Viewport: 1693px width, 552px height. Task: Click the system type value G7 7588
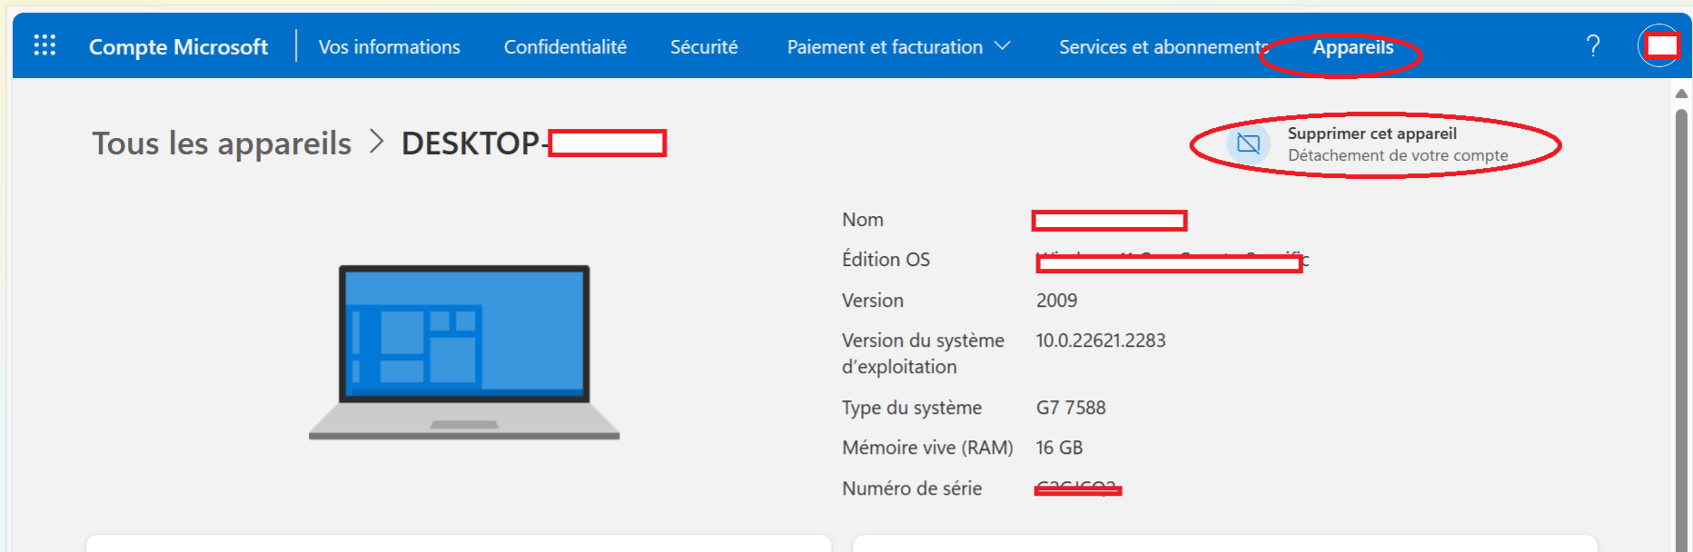(1071, 408)
